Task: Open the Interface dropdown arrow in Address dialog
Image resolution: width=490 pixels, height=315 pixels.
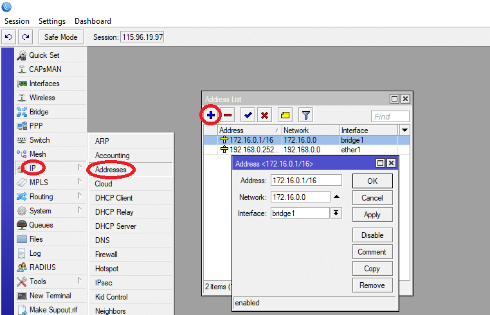Action: [336, 213]
